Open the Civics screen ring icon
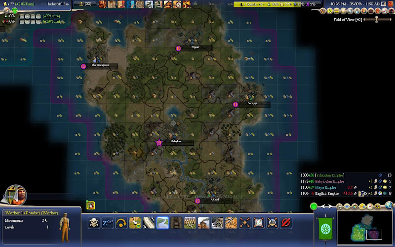 [336, 11]
